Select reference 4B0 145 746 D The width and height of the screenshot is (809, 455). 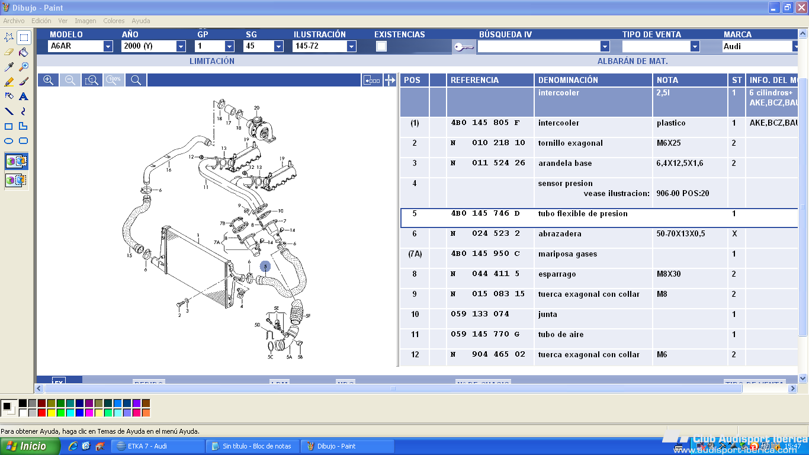point(485,213)
